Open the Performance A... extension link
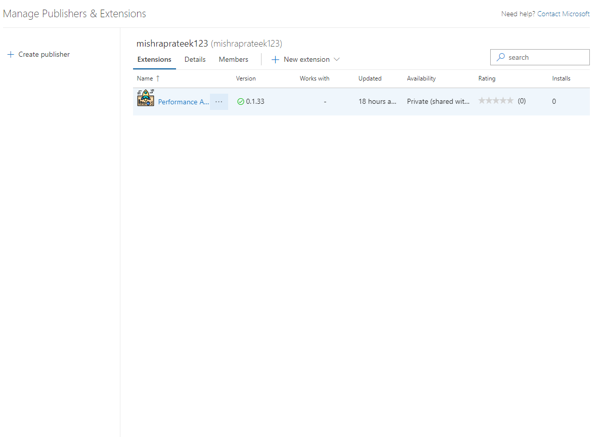This screenshot has width=602, height=437. (184, 102)
